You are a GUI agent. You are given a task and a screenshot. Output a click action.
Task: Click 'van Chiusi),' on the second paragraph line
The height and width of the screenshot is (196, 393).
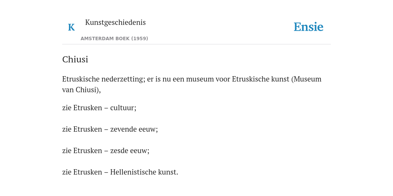[x=81, y=90]
